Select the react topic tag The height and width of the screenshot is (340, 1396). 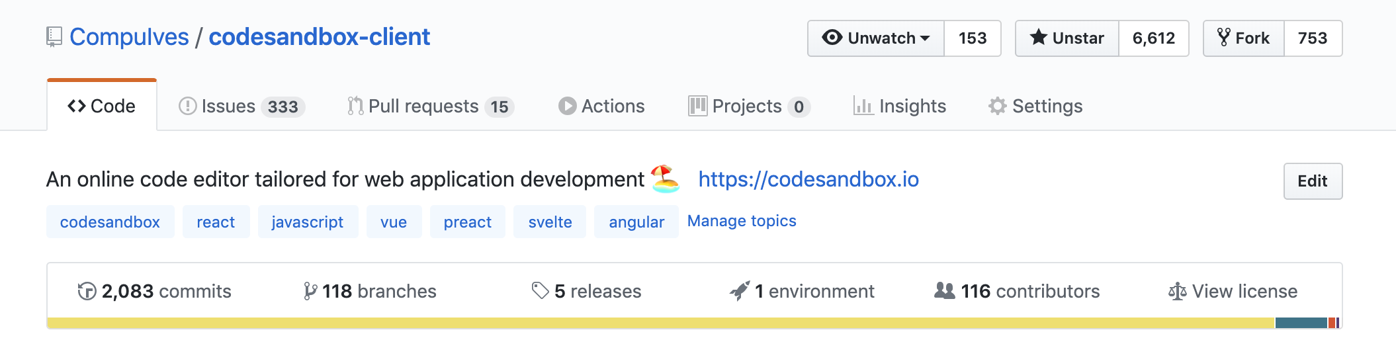click(x=216, y=222)
